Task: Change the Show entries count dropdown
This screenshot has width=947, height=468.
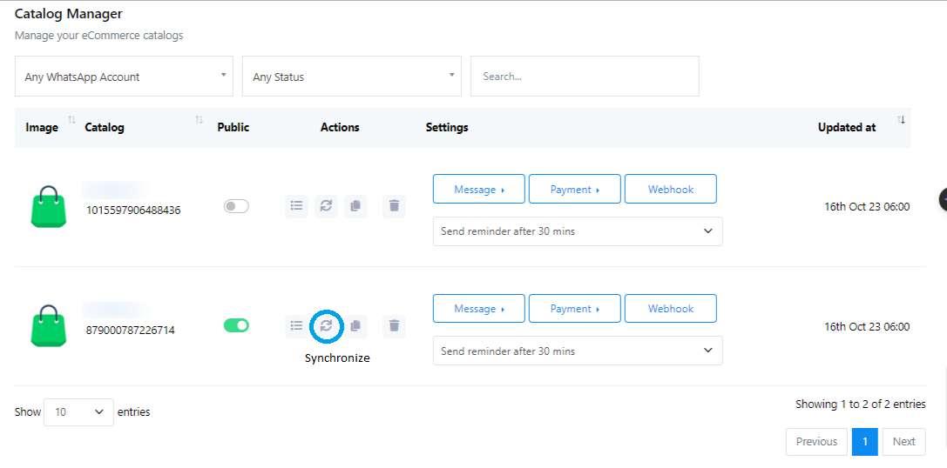Action: point(78,412)
